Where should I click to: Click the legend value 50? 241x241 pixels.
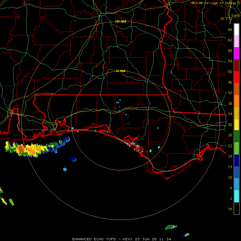point(230,71)
